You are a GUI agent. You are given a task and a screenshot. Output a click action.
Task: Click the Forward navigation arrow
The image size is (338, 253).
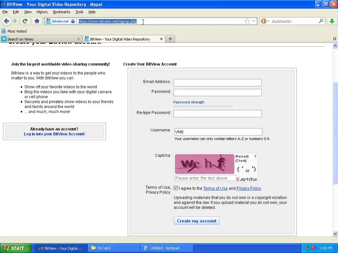[x=15, y=21]
